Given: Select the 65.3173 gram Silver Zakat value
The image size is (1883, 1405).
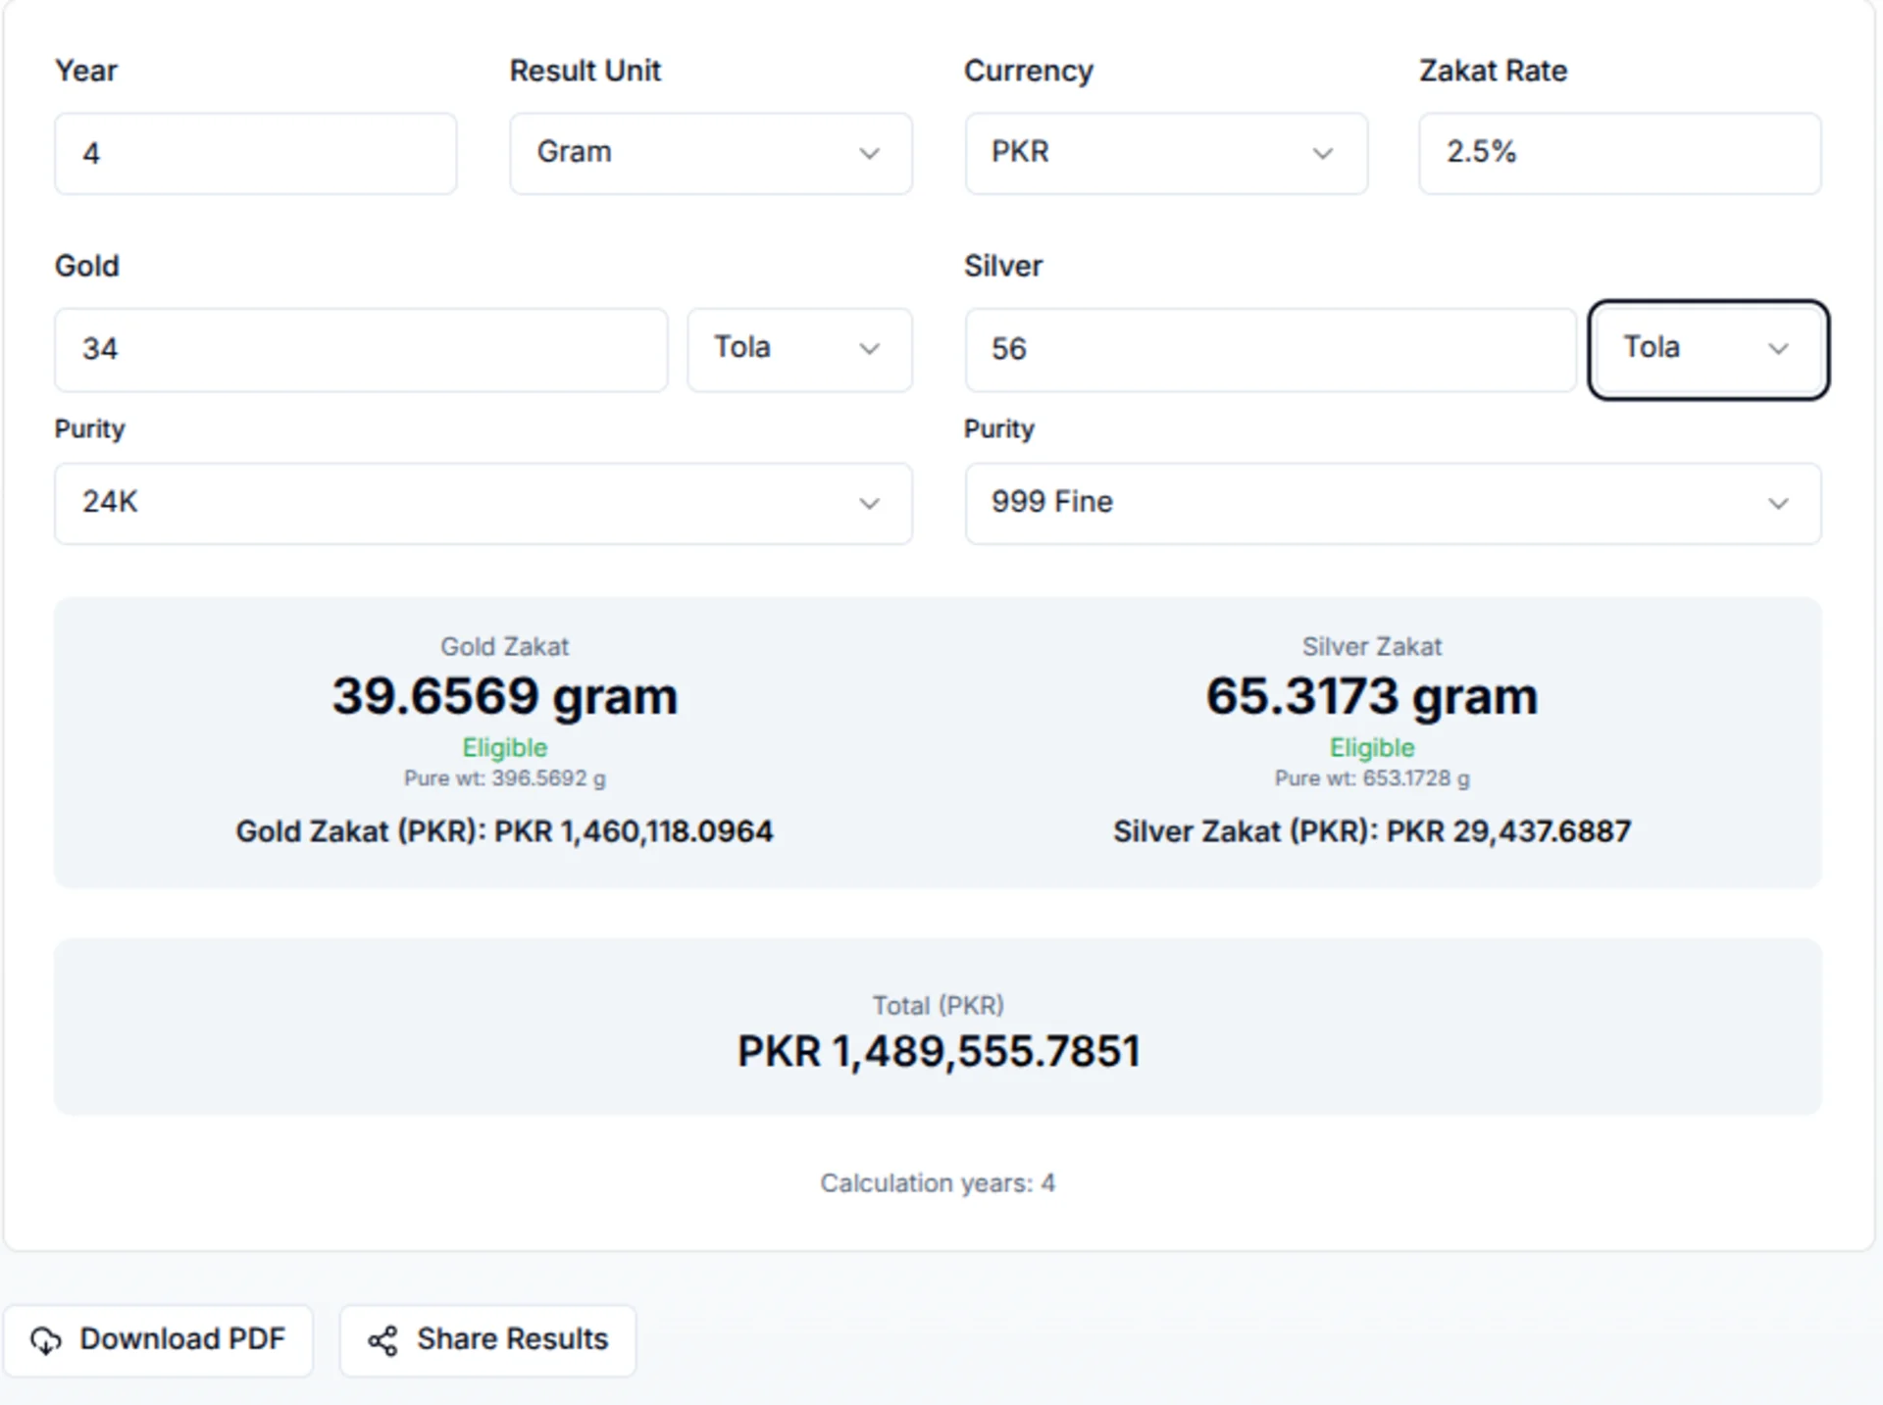Looking at the screenshot, I should coord(1372,697).
